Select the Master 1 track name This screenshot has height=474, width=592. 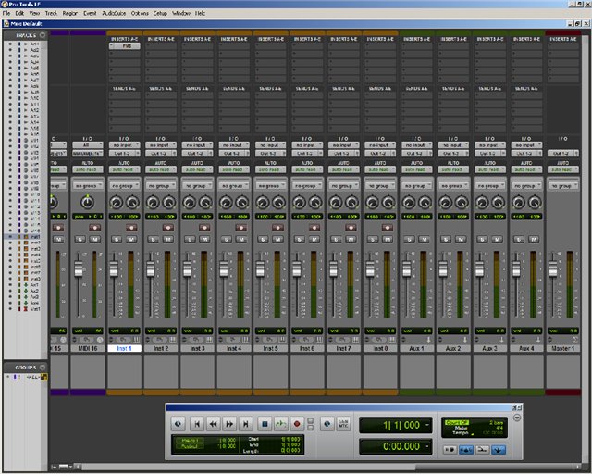coord(562,348)
